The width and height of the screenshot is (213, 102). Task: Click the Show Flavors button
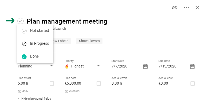click(89, 41)
